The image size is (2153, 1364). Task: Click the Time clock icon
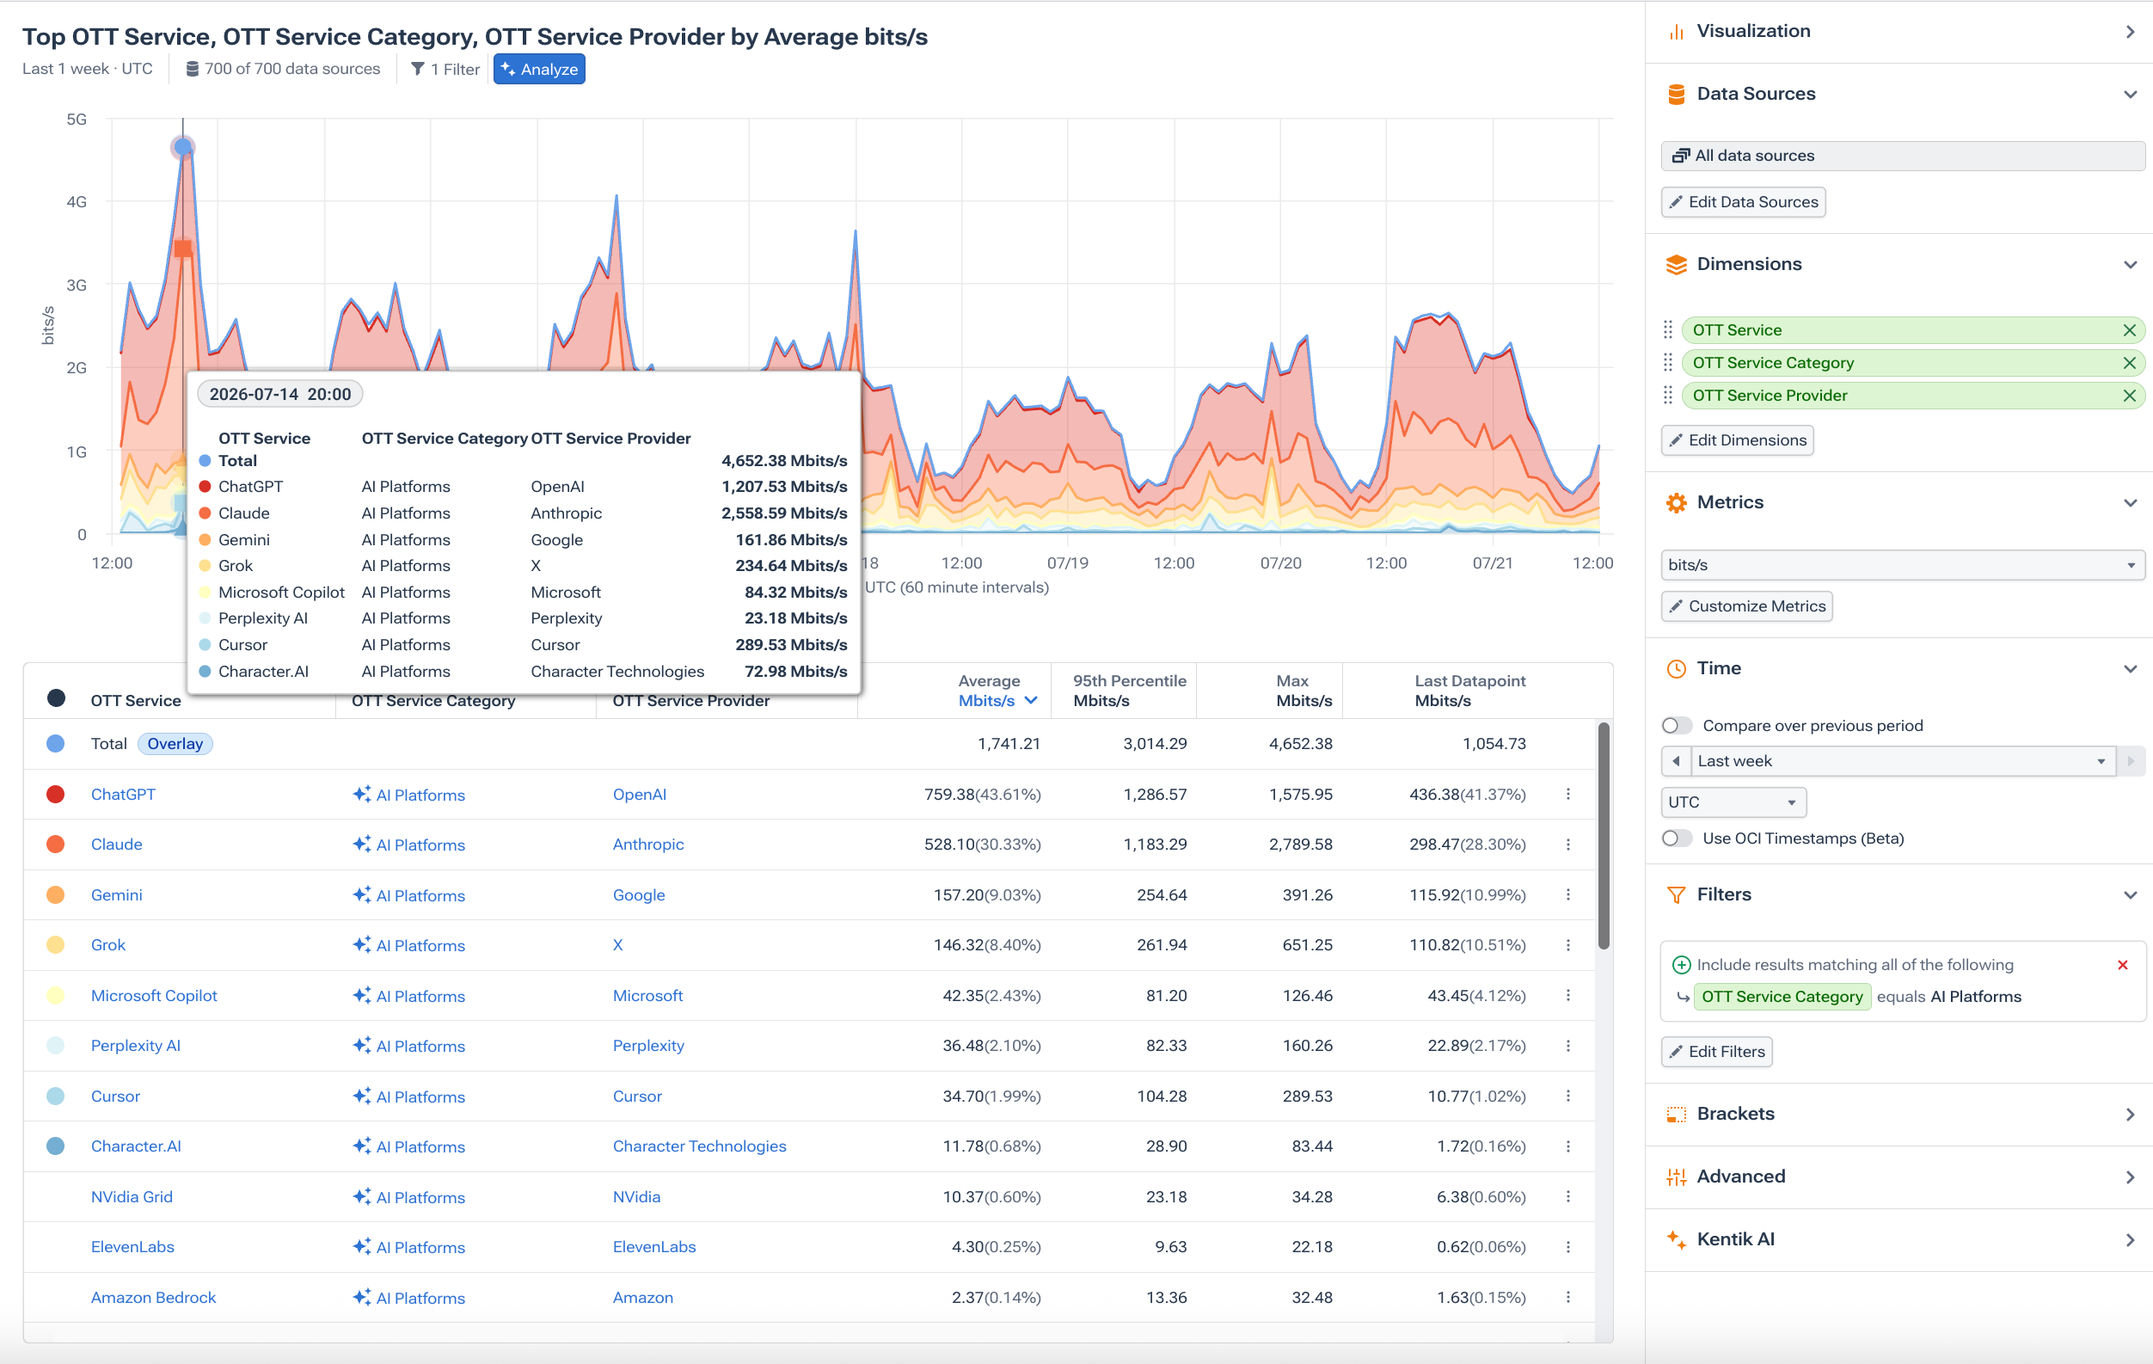click(1677, 668)
